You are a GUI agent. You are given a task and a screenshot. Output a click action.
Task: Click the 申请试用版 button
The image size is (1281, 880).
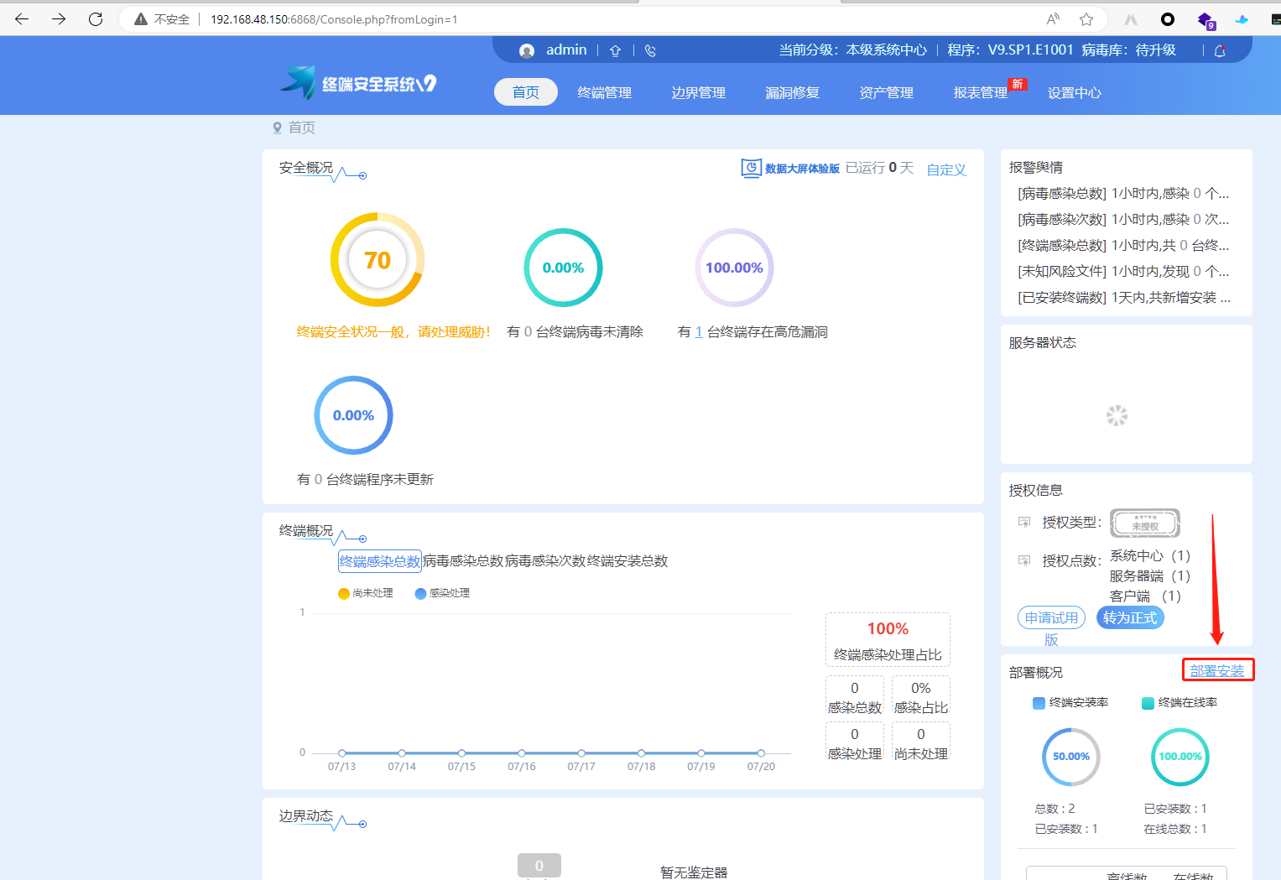[x=1051, y=618]
